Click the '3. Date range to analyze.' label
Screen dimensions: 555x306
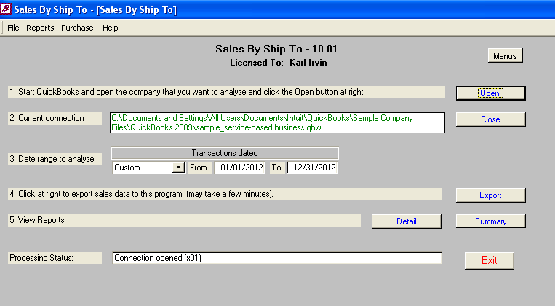(55, 159)
